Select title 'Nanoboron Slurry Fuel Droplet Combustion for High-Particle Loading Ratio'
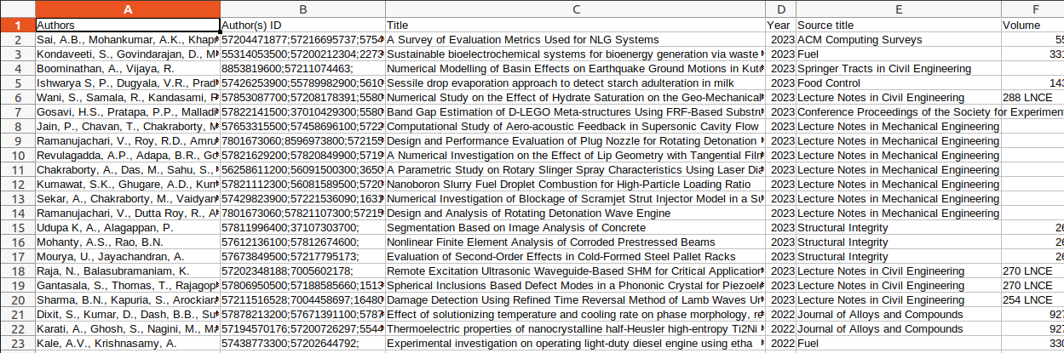Screen dimensions: 1064x353 575,185
